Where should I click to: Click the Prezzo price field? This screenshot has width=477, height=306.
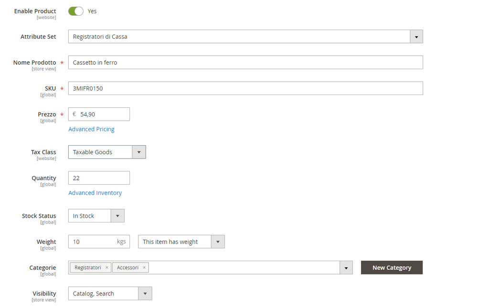(103, 114)
